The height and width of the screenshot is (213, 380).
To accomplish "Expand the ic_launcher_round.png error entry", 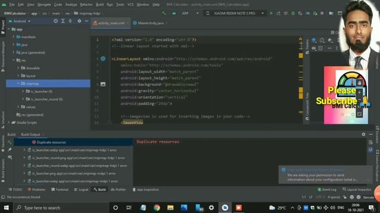I will tap(24, 158).
